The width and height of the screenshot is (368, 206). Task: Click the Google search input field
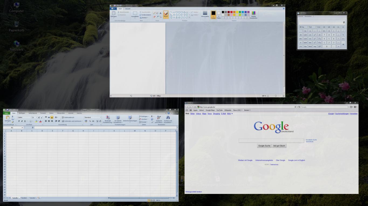point(271,141)
